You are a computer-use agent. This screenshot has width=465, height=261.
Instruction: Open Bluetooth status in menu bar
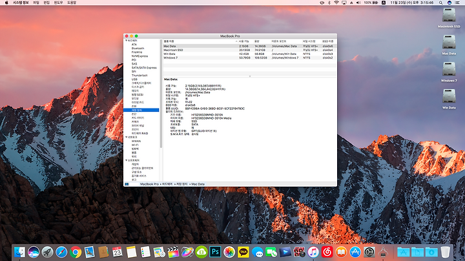coord(329,3)
